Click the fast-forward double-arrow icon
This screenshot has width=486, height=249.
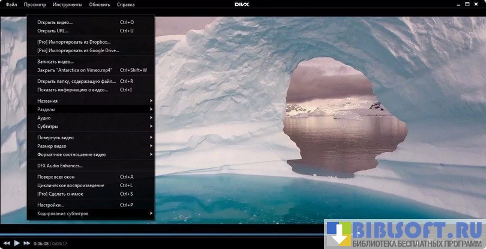click(x=26, y=243)
